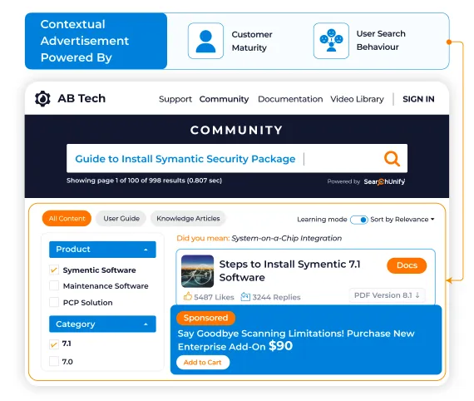Select the User Guide tab
Screen dimensions: 474x401
[x=121, y=218]
